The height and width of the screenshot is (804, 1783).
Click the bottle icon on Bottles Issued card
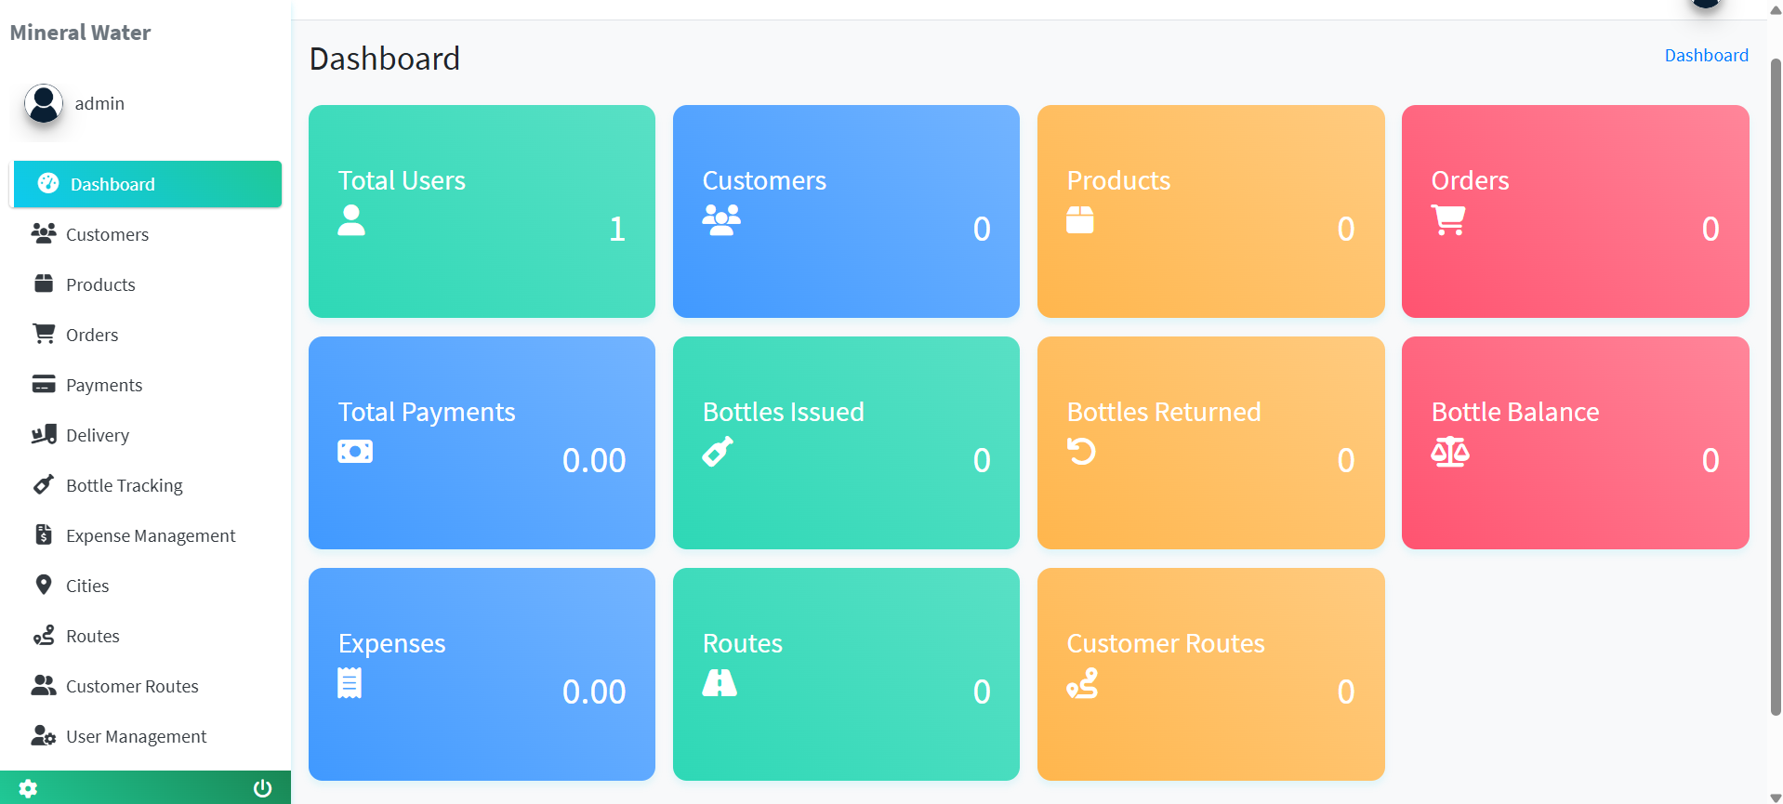[718, 452]
